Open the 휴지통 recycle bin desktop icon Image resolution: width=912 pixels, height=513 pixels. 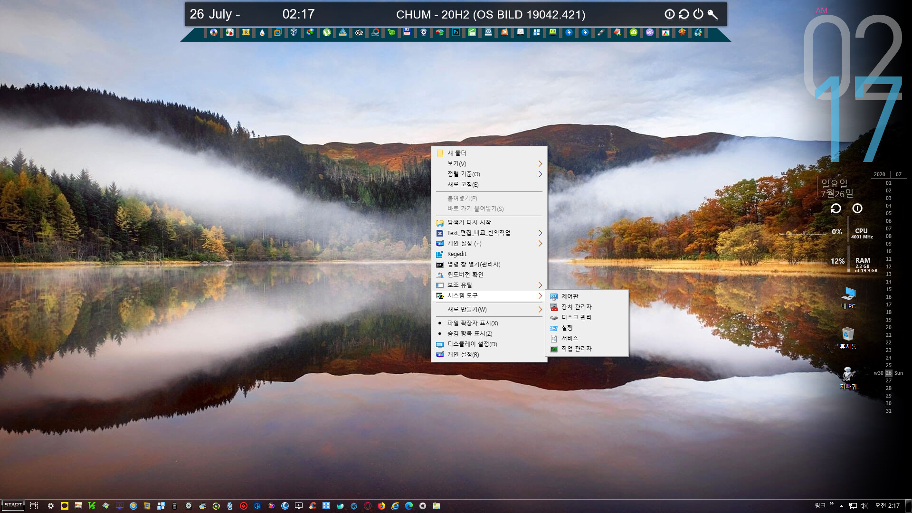point(848,338)
